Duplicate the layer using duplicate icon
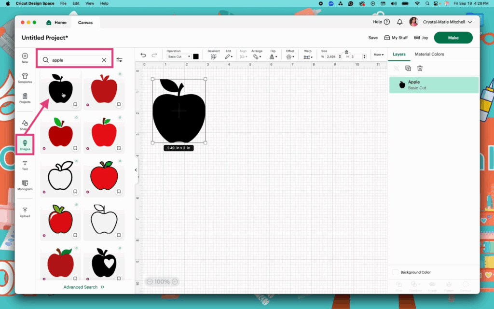The image size is (494, 309). click(x=408, y=69)
